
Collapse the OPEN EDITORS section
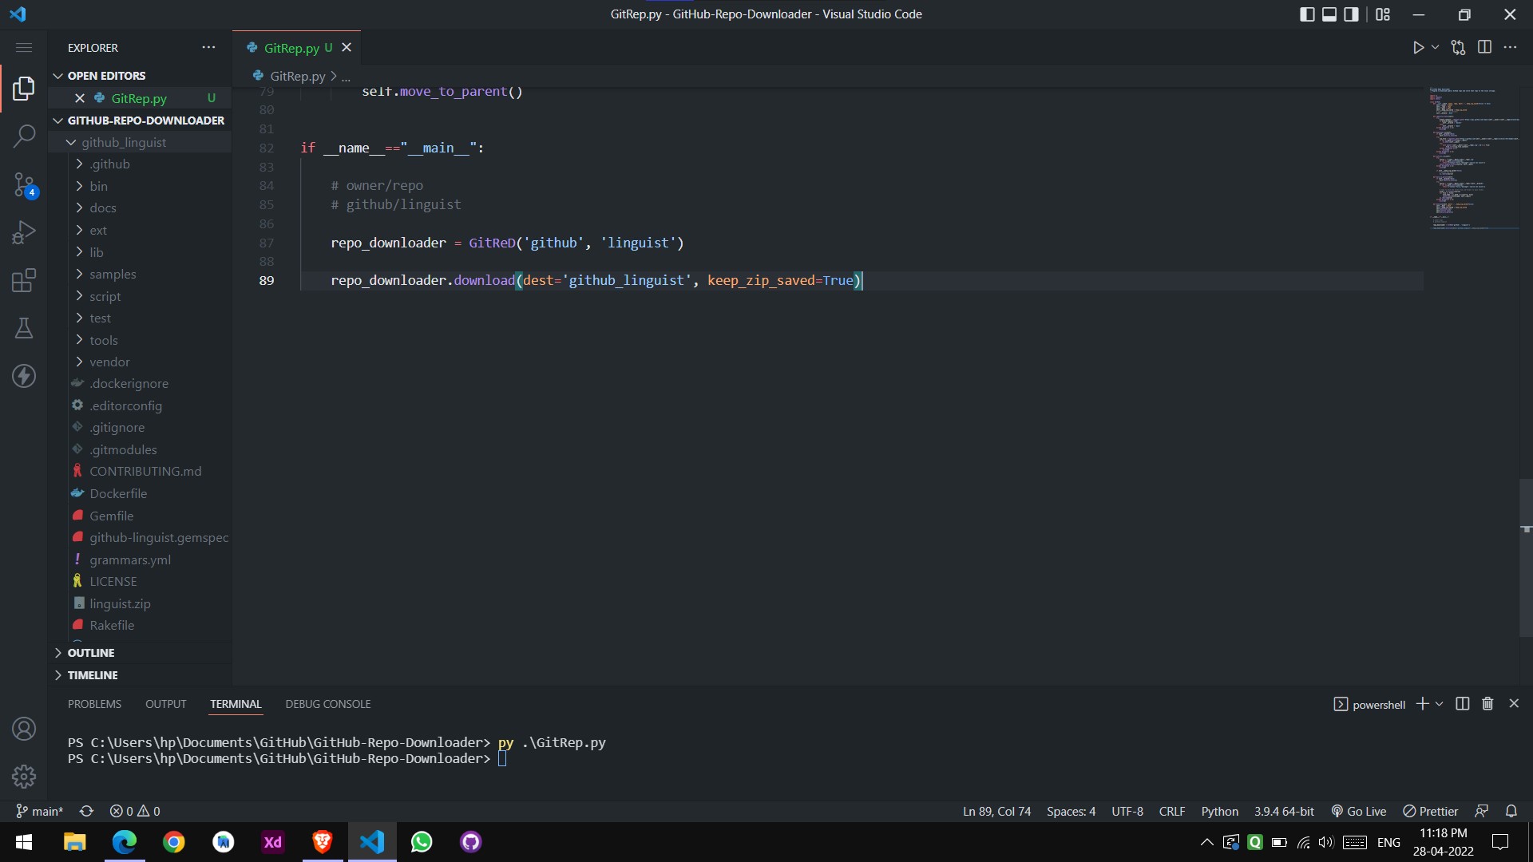point(140,76)
